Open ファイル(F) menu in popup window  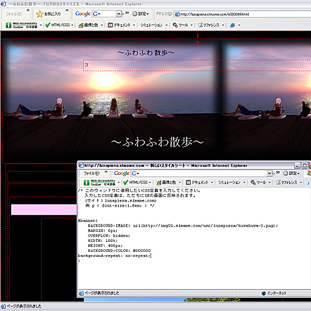pyautogui.click(x=91, y=174)
